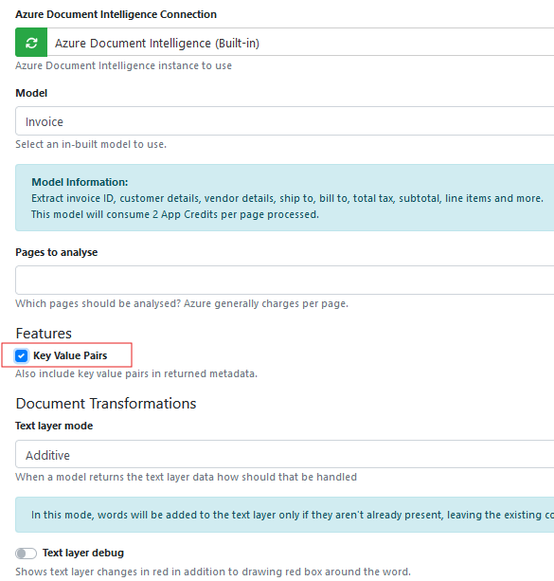Click the green refresh connections icon
The image size is (554, 581).
(31, 43)
